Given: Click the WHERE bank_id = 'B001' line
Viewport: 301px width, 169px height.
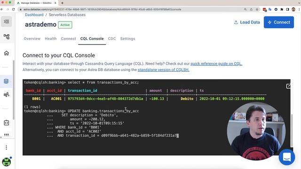Looking at the screenshot, I should click(78, 127).
